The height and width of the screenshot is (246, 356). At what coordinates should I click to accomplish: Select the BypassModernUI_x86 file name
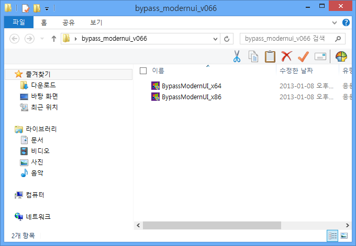click(192, 97)
